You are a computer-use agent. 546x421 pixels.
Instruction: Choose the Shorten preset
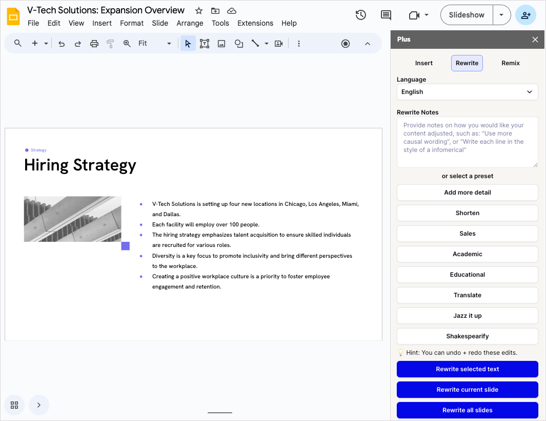467,213
